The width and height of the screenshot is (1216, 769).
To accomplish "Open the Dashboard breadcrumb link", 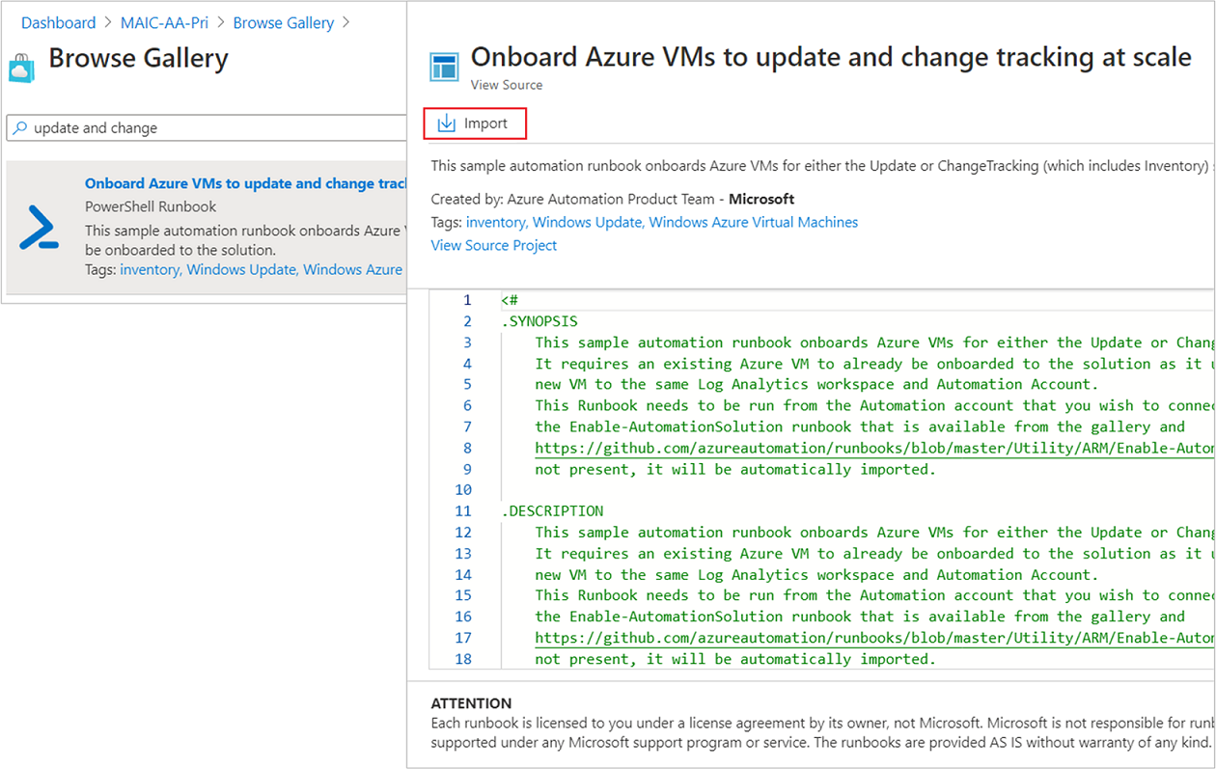I will click(58, 22).
